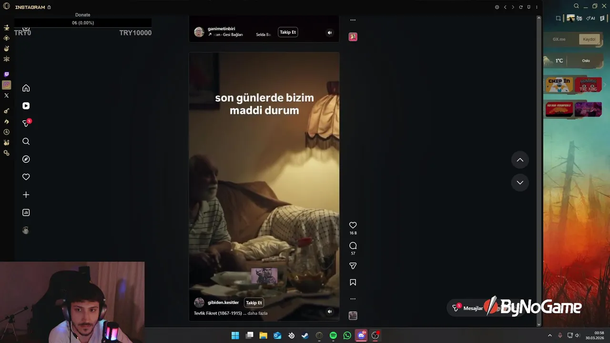Open the Reels icon in Instagram sidebar
Viewport: 610px width, 343px height.
26,106
